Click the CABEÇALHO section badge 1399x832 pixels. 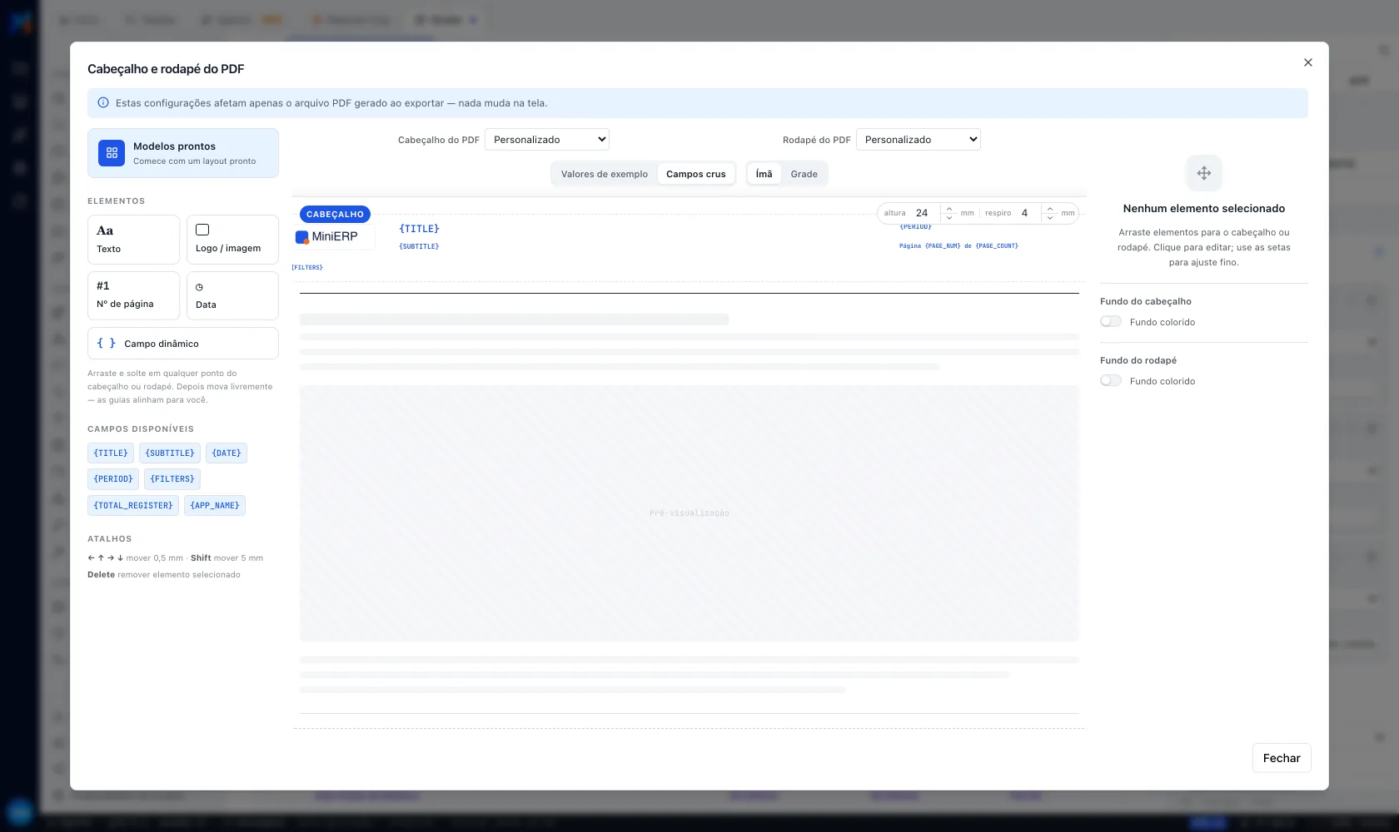(x=335, y=215)
